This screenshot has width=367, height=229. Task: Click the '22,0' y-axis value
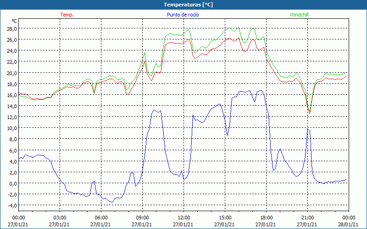(x=12, y=62)
